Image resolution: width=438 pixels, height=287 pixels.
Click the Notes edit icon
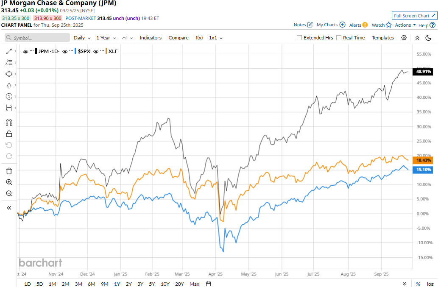point(310,25)
